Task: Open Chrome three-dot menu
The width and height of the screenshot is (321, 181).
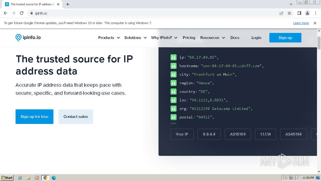Action: 315,13
